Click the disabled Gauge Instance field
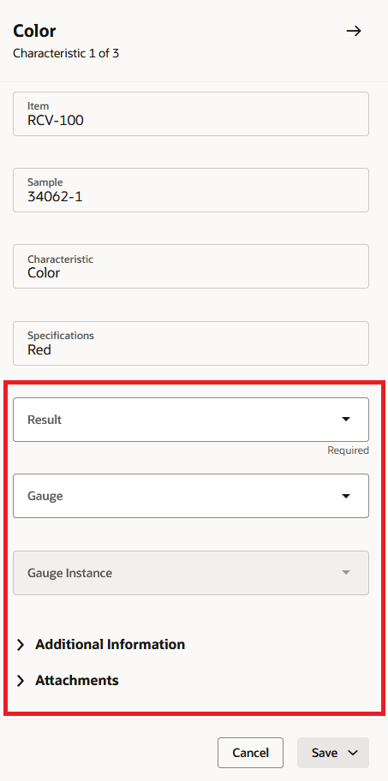388x781 pixels. (191, 573)
